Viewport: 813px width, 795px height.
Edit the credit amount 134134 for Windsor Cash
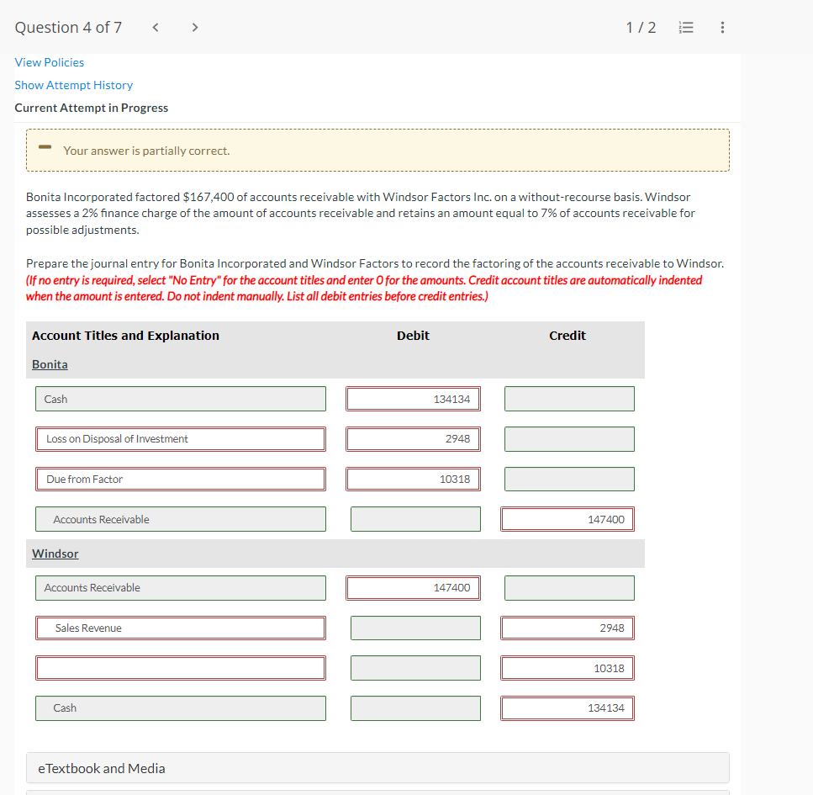click(568, 708)
